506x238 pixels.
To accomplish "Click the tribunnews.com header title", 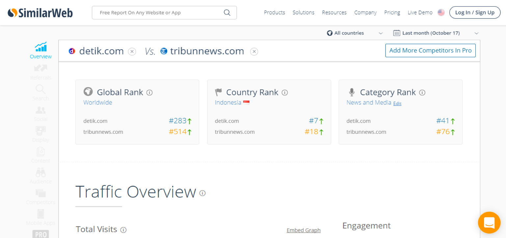I will click(207, 51).
